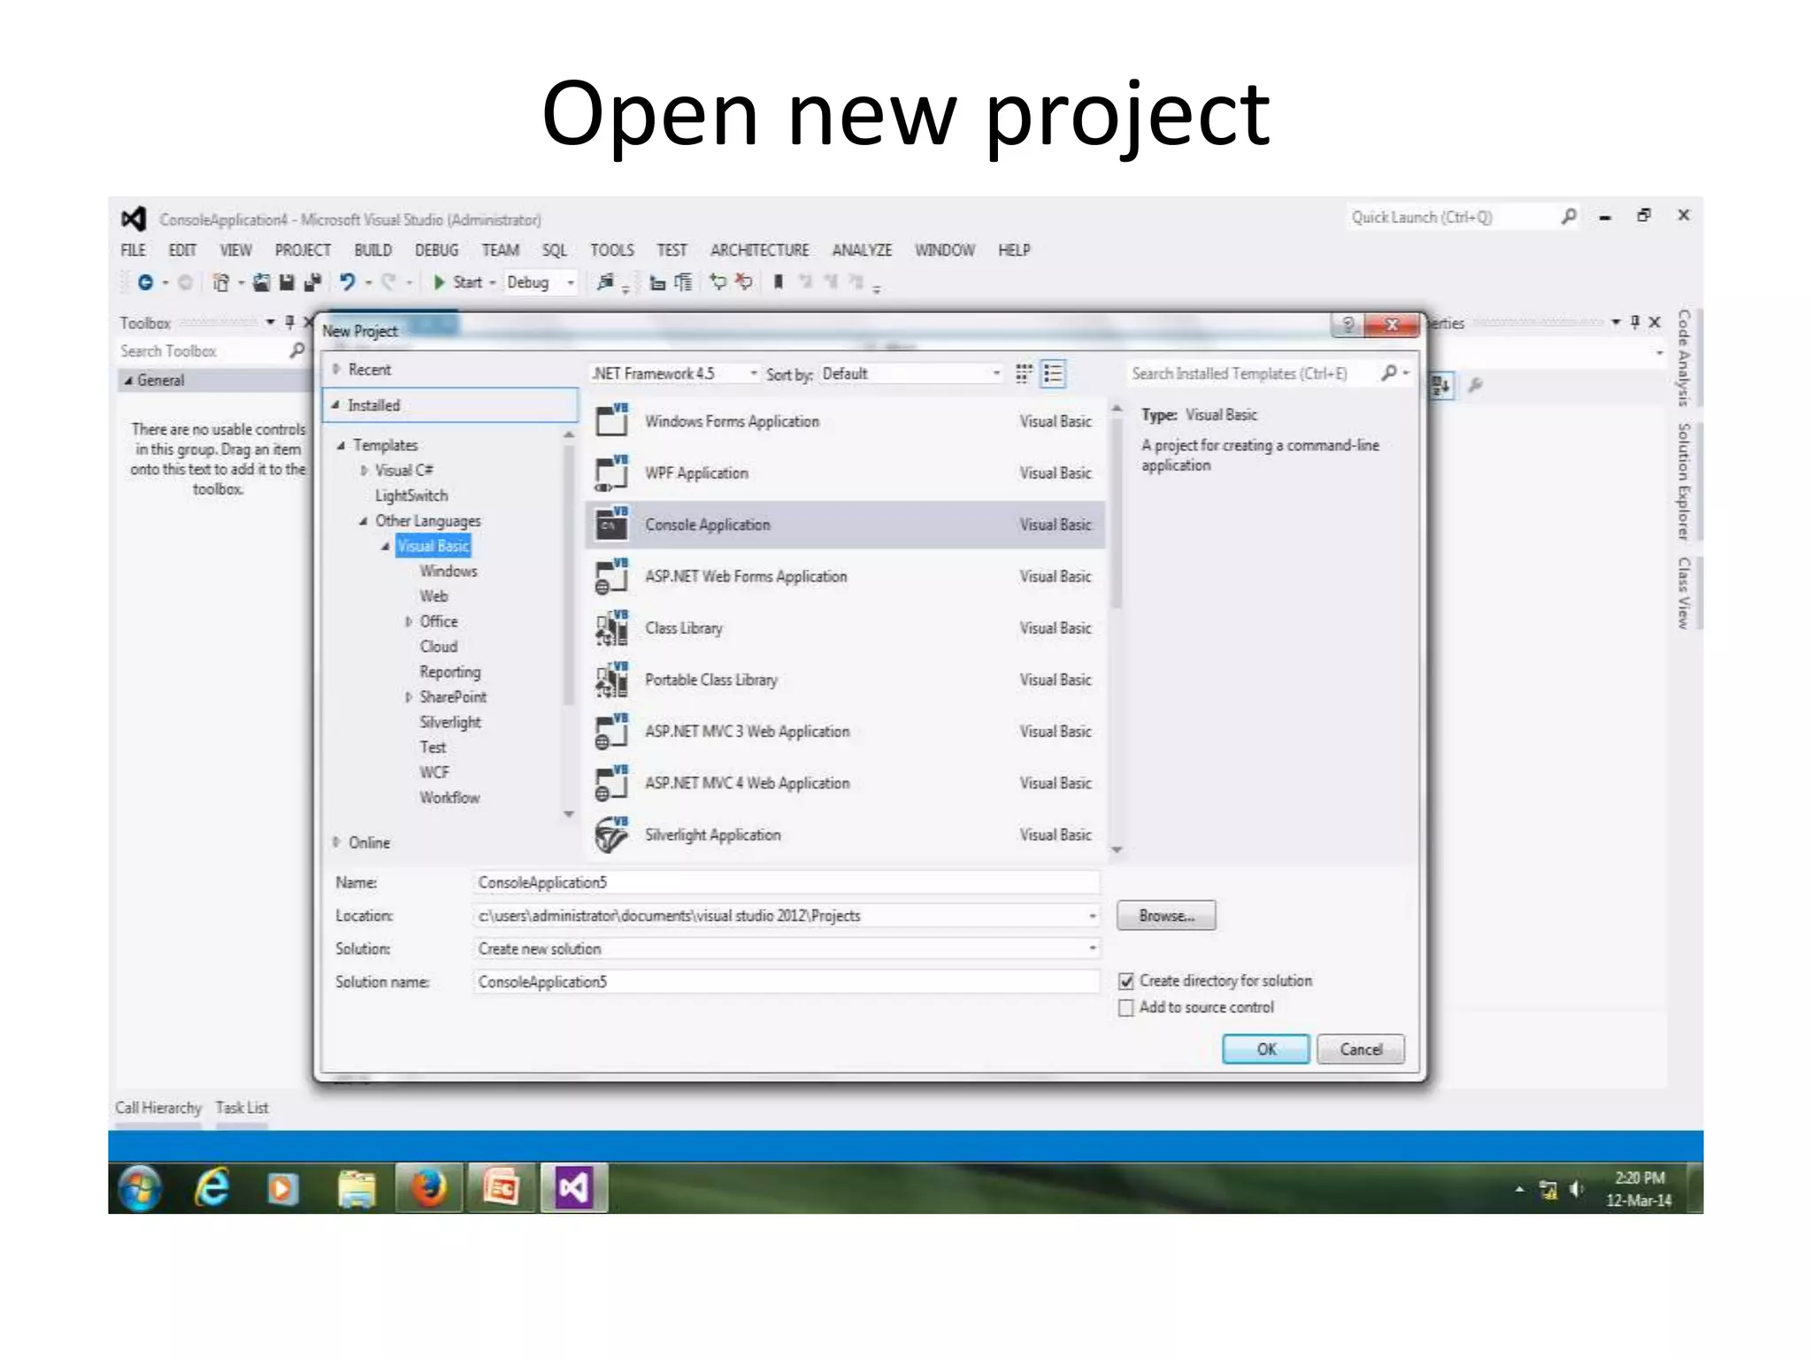Select the Silverlight tree item
Image resolution: width=1812 pixels, height=1359 pixels.
pos(450,722)
